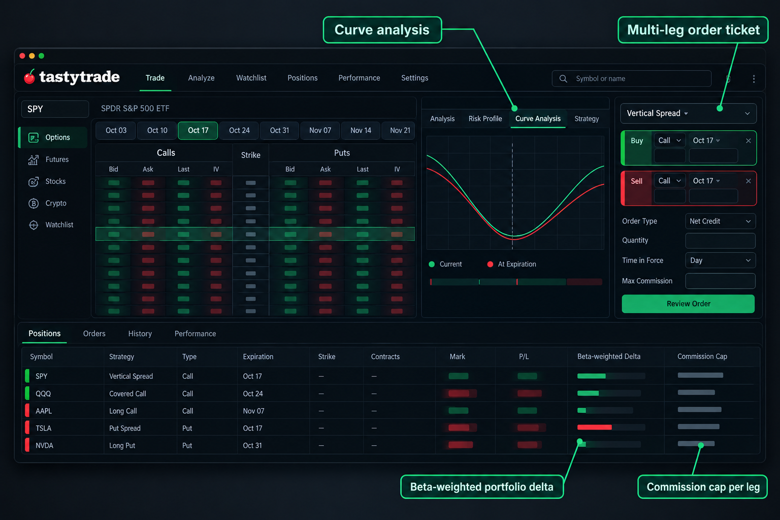Open the Buy leg Oct 17 expiration dropdown
780x520 pixels.
click(x=706, y=141)
